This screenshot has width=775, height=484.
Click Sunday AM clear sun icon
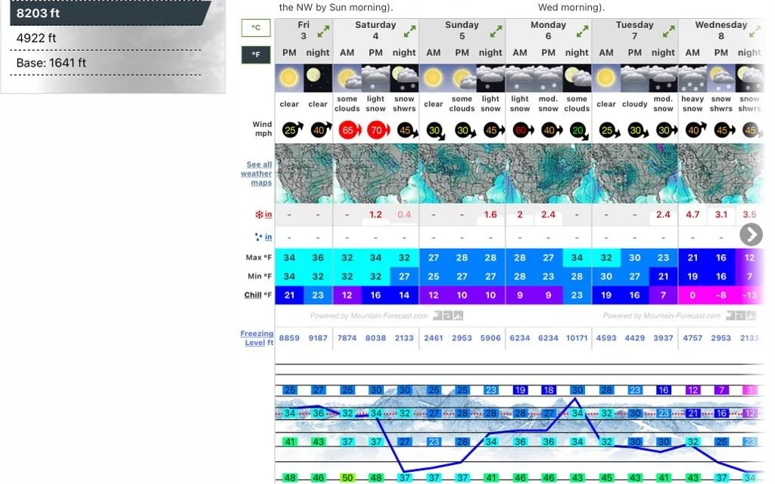pyautogui.click(x=434, y=78)
